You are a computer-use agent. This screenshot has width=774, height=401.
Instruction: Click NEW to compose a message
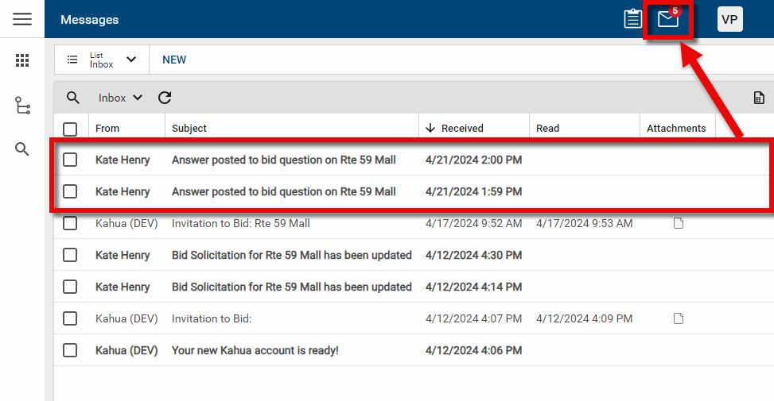pos(174,60)
